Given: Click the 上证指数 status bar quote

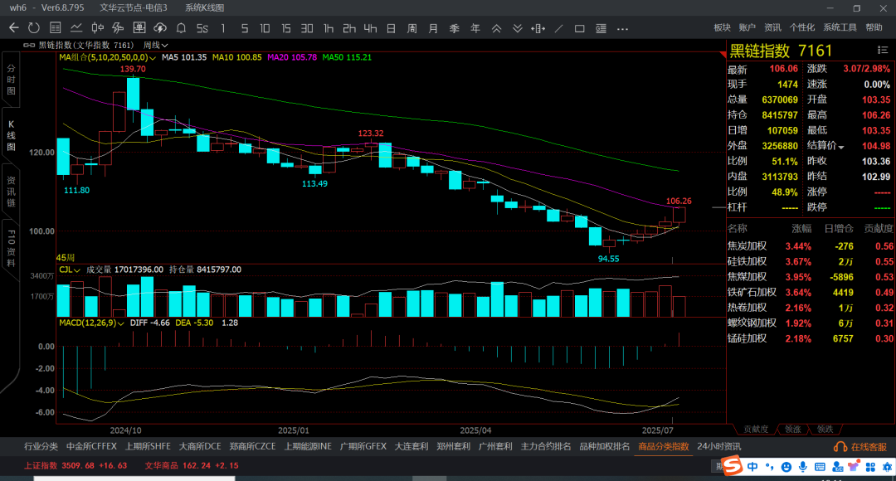Looking at the screenshot, I should (x=75, y=465).
